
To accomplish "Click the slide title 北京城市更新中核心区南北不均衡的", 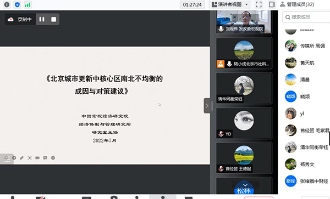I will 104,78.
